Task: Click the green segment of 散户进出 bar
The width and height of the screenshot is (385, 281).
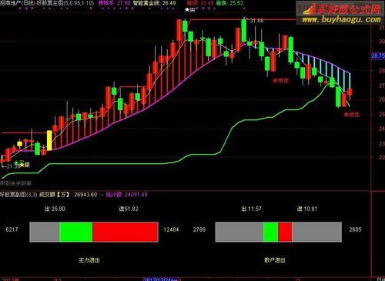Action: pyautogui.click(x=271, y=232)
